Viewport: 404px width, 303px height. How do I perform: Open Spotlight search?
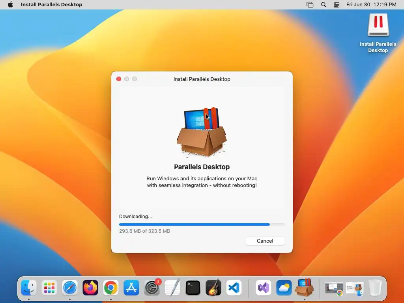tap(324, 5)
